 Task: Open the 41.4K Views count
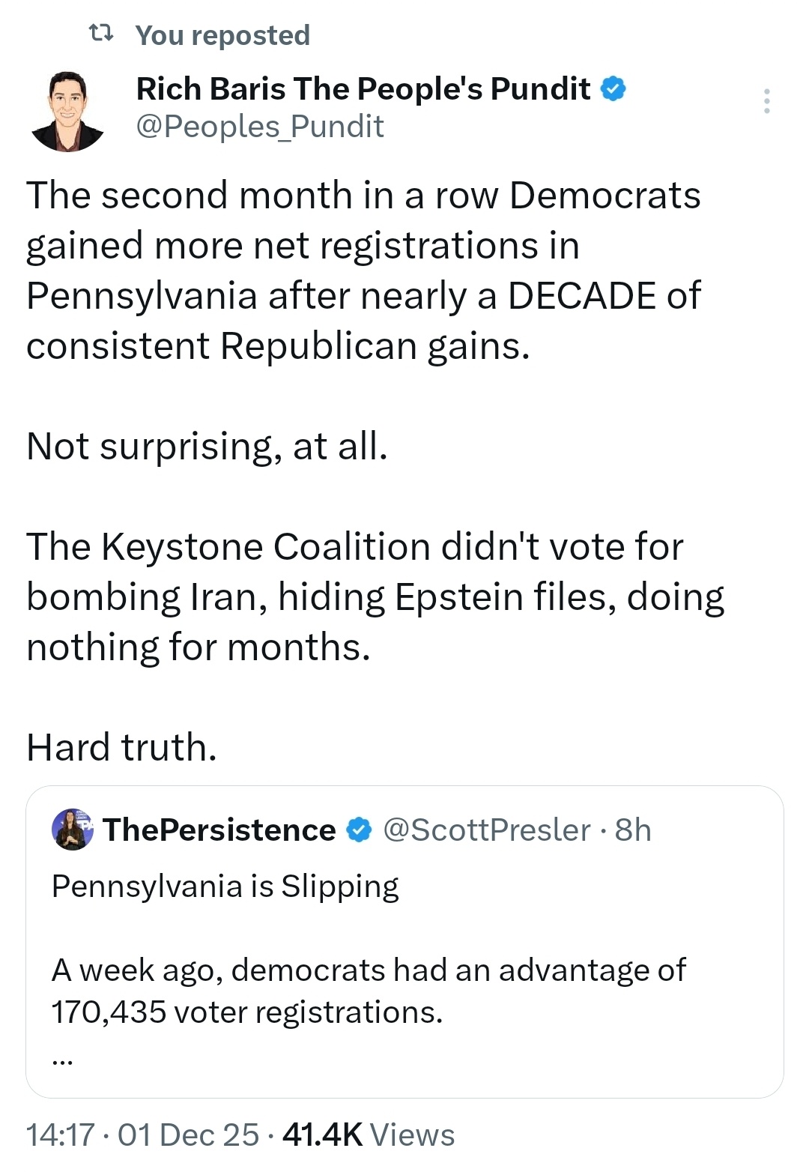coord(369,1135)
